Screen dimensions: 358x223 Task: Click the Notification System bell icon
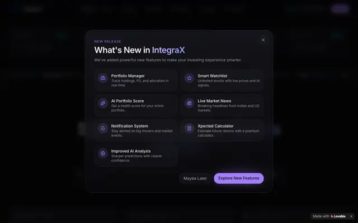[103, 128]
